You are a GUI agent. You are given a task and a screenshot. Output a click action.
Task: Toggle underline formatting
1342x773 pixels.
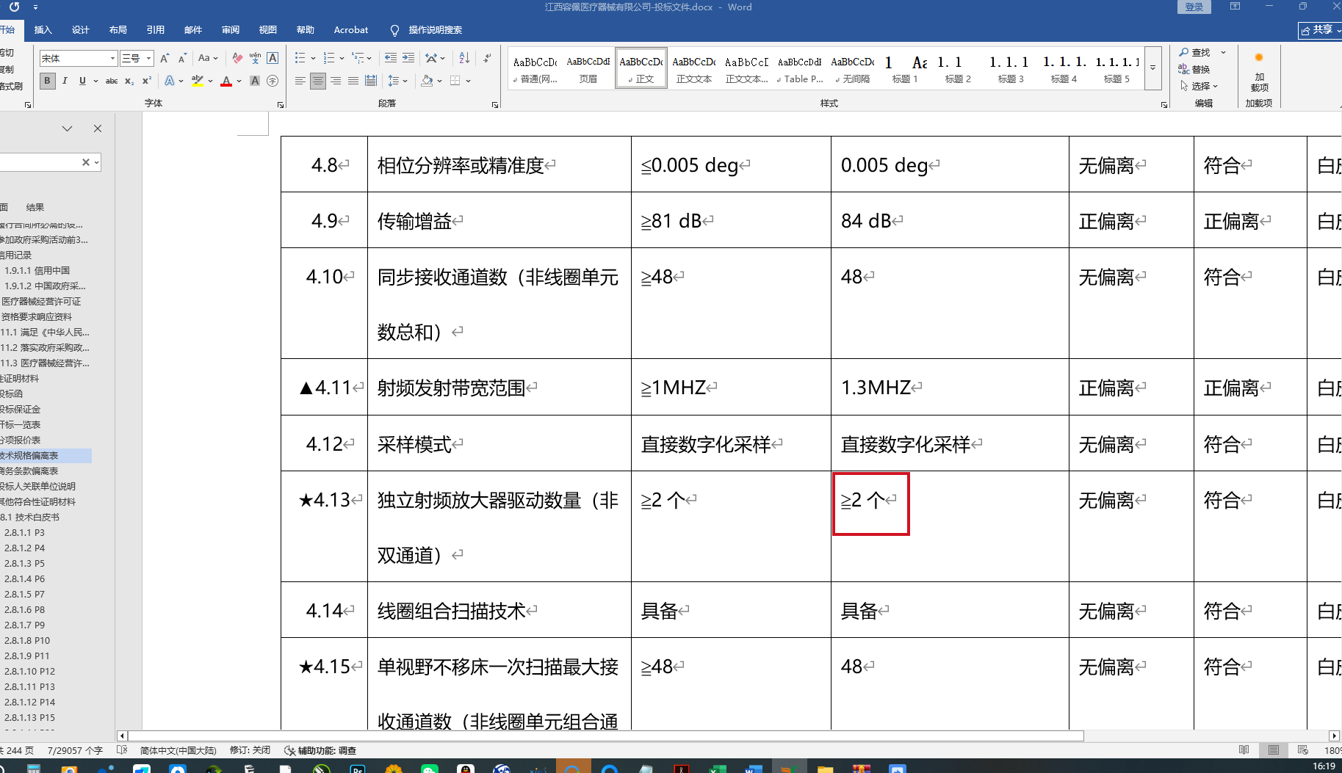[82, 81]
